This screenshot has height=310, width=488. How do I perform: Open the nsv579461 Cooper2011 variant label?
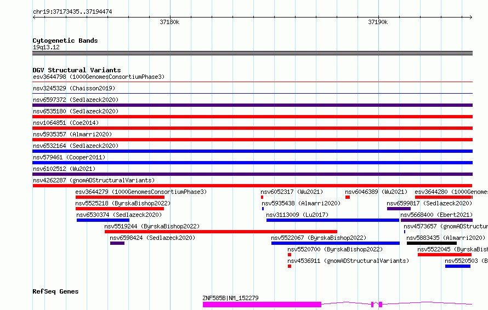(69, 157)
